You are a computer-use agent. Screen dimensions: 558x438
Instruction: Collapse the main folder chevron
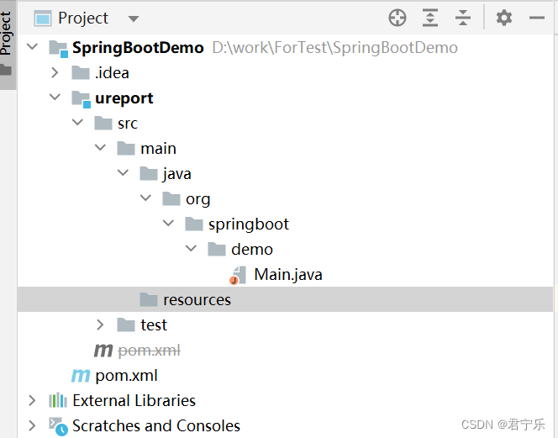tap(100, 147)
